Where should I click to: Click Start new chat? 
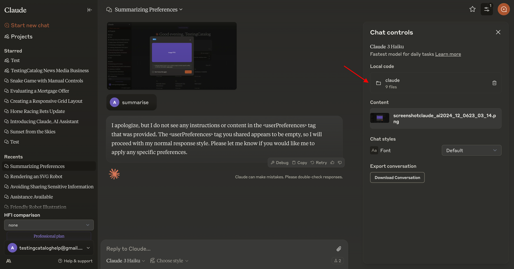27,25
